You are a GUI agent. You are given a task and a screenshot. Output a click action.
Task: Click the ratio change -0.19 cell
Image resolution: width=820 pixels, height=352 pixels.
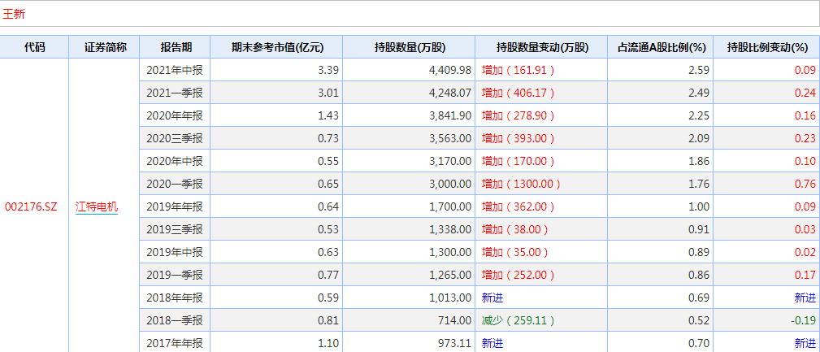pyautogui.click(x=766, y=320)
